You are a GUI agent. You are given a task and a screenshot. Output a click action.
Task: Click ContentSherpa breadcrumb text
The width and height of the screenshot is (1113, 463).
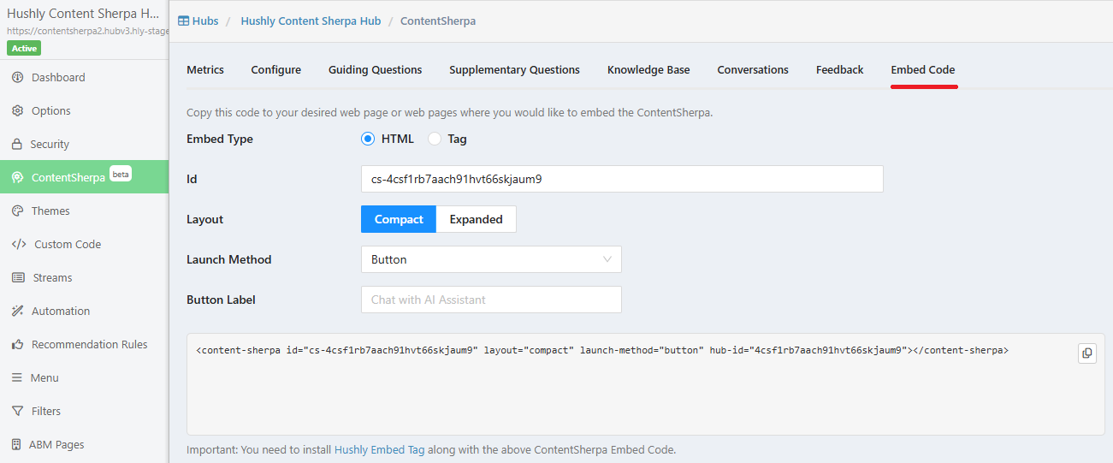(438, 21)
